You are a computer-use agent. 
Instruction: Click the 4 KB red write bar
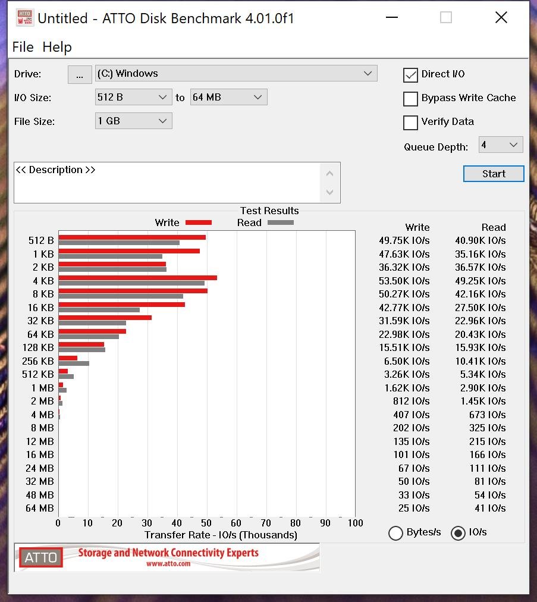138,278
